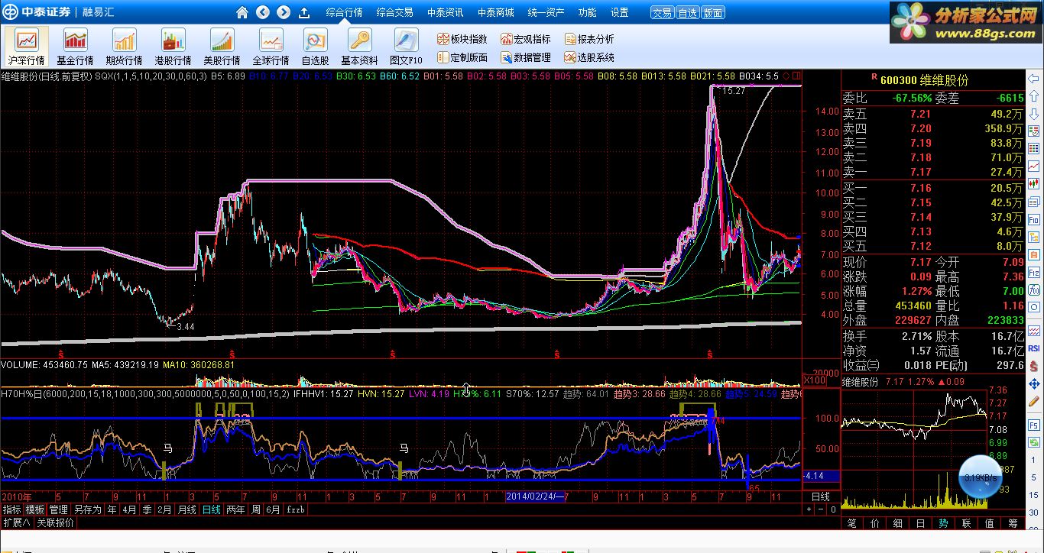1044x553 pixels.
Task: Zoom out chart with minus button
Action: click(x=822, y=509)
